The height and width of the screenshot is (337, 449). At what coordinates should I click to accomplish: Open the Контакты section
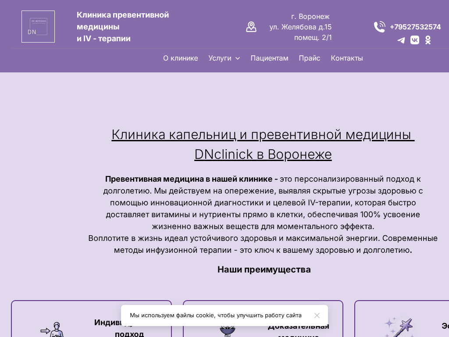coord(346,58)
